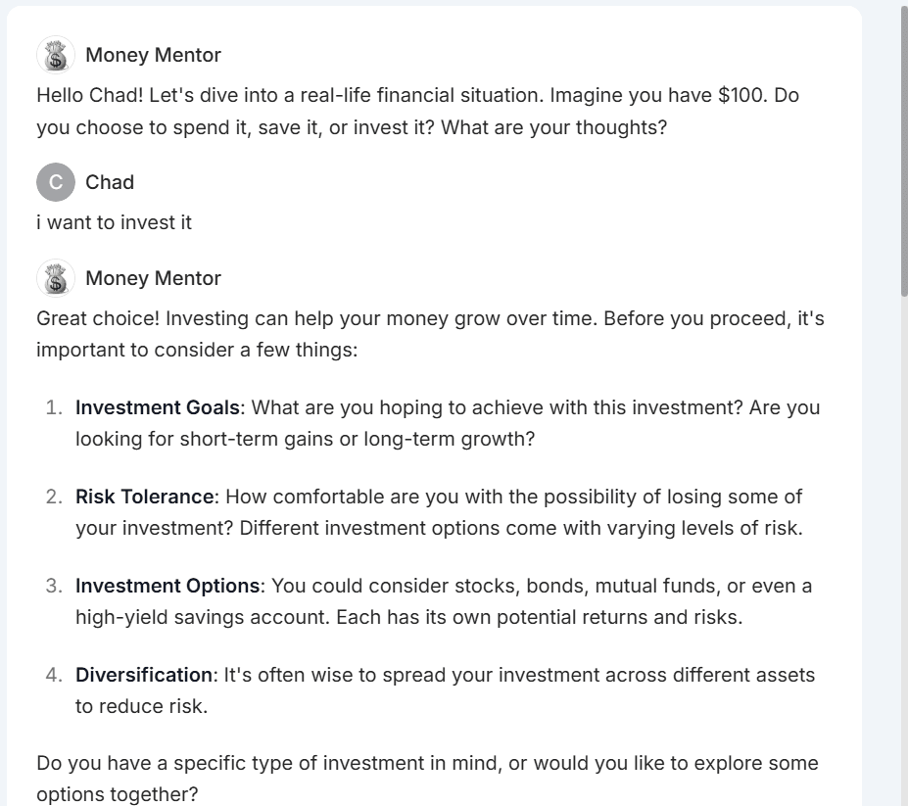The image size is (908, 806).
Task: Click the bold 'Diversification' heading
Action: click(x=144, y=675)
